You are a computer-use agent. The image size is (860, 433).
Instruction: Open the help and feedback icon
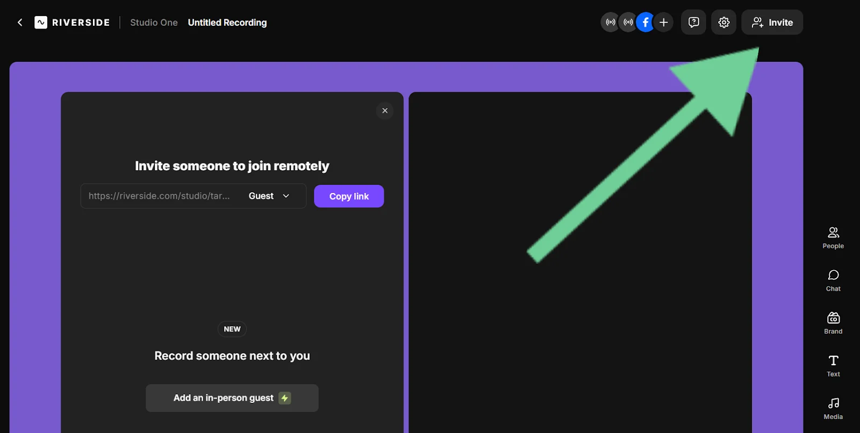[x=694, y=23]
